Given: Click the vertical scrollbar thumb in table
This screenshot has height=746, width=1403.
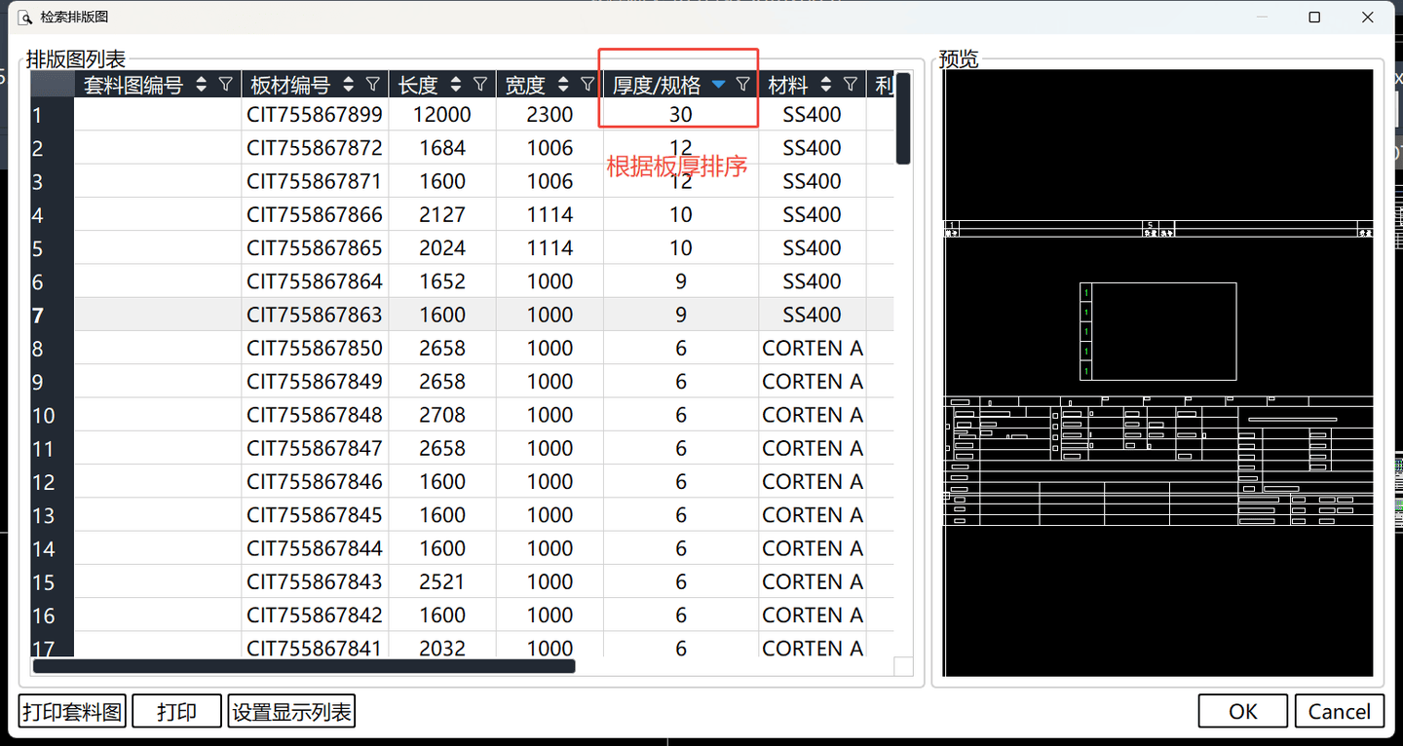Looking at the screenshot, I should [903, 119].
